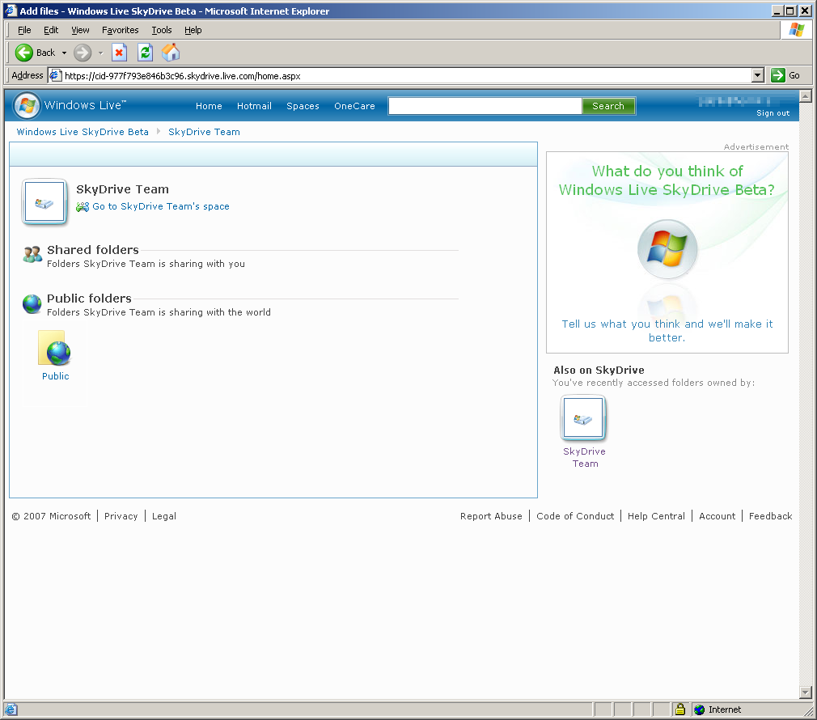Image resolution: width=817 pixels, height=720 pixels.
Task: Expand the address bar dropdown list
Action: pyautogui.click(x=758, y=75)
